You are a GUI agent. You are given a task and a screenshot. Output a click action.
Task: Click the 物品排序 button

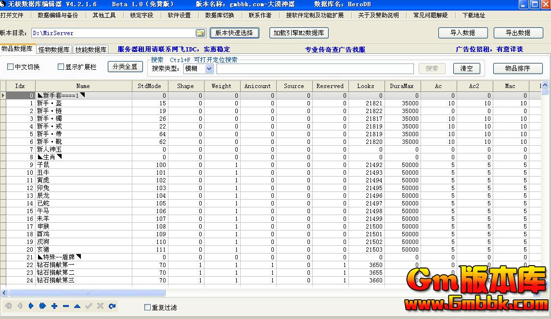(518, 68)
